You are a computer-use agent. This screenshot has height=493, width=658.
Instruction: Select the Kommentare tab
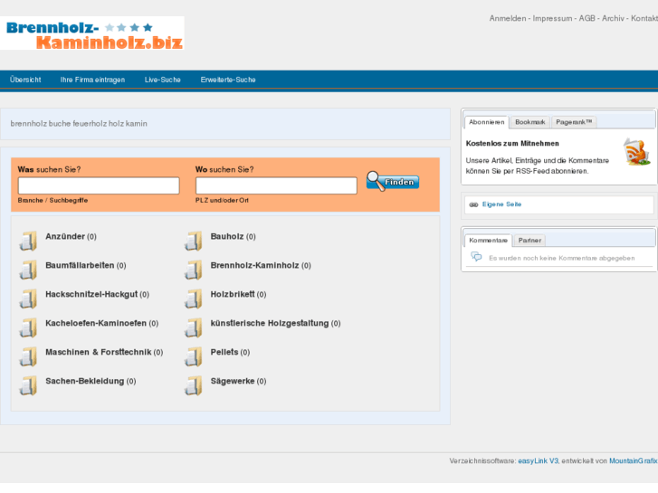[489, 241]
